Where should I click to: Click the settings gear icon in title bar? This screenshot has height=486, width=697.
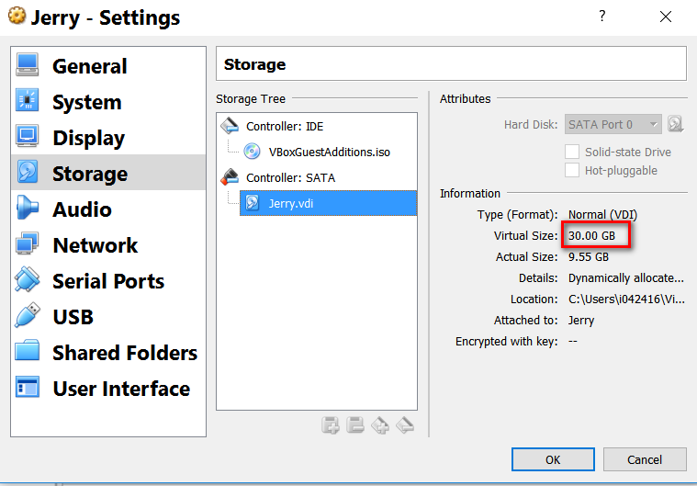[x=17, y=17]
